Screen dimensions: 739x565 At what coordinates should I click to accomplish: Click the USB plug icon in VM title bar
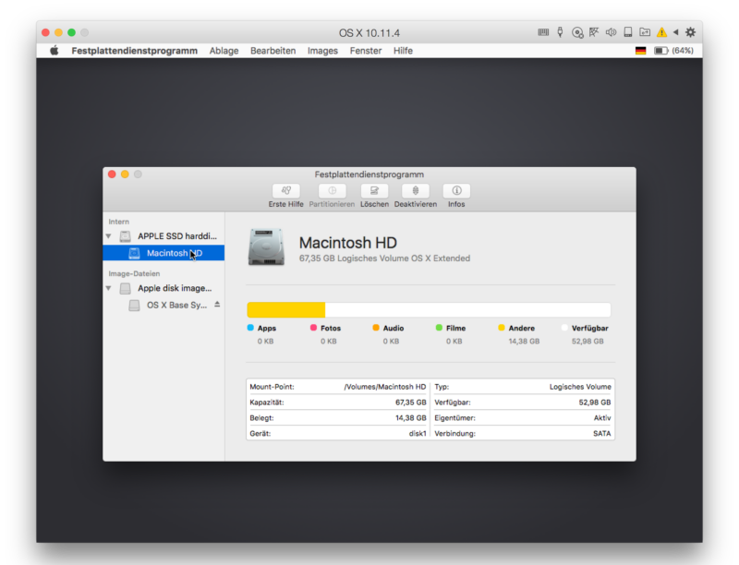560,32
